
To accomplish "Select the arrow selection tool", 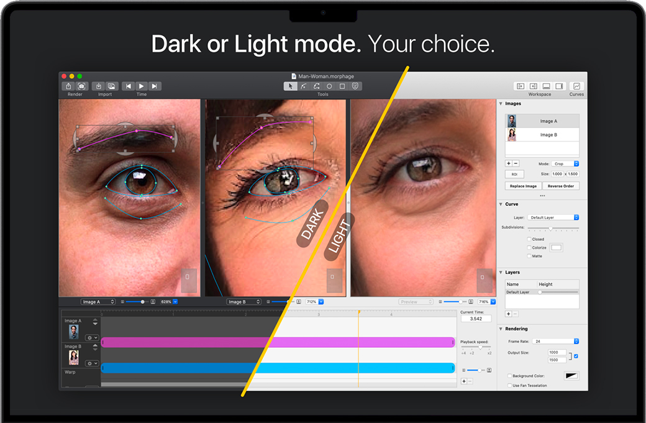I will click(x=290, y=86).
